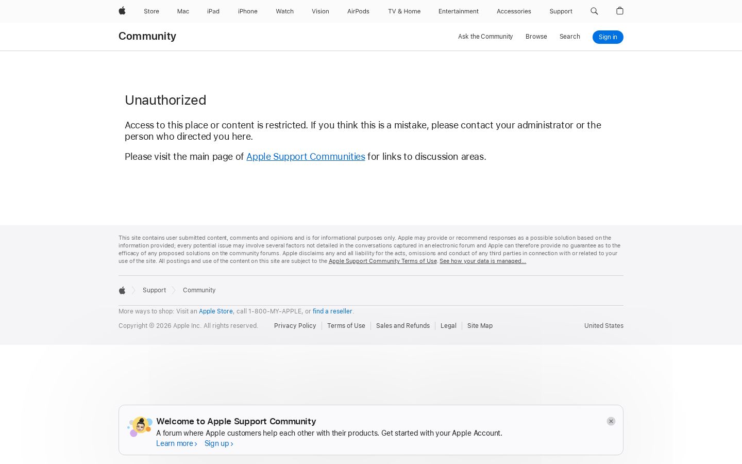This screenshot has width=742, height=464.
Task: Dismiss the Welcome to Apple Support Community banner
Action: 611,421
